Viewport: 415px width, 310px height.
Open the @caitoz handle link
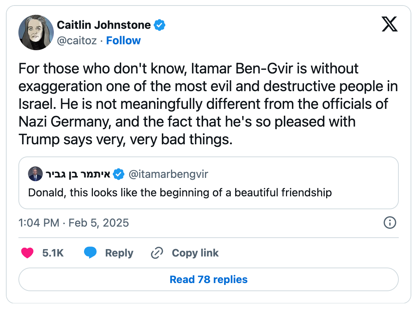click(x=77, y=41)
